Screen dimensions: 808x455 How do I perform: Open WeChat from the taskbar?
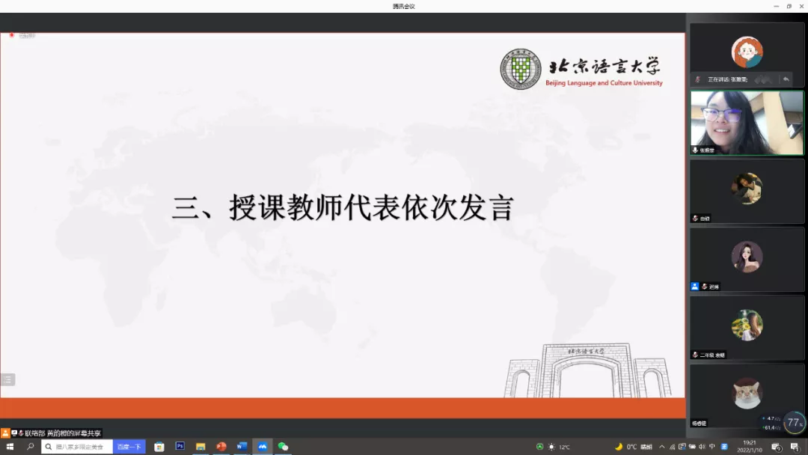pyautogui.click(x=283, y=447)
